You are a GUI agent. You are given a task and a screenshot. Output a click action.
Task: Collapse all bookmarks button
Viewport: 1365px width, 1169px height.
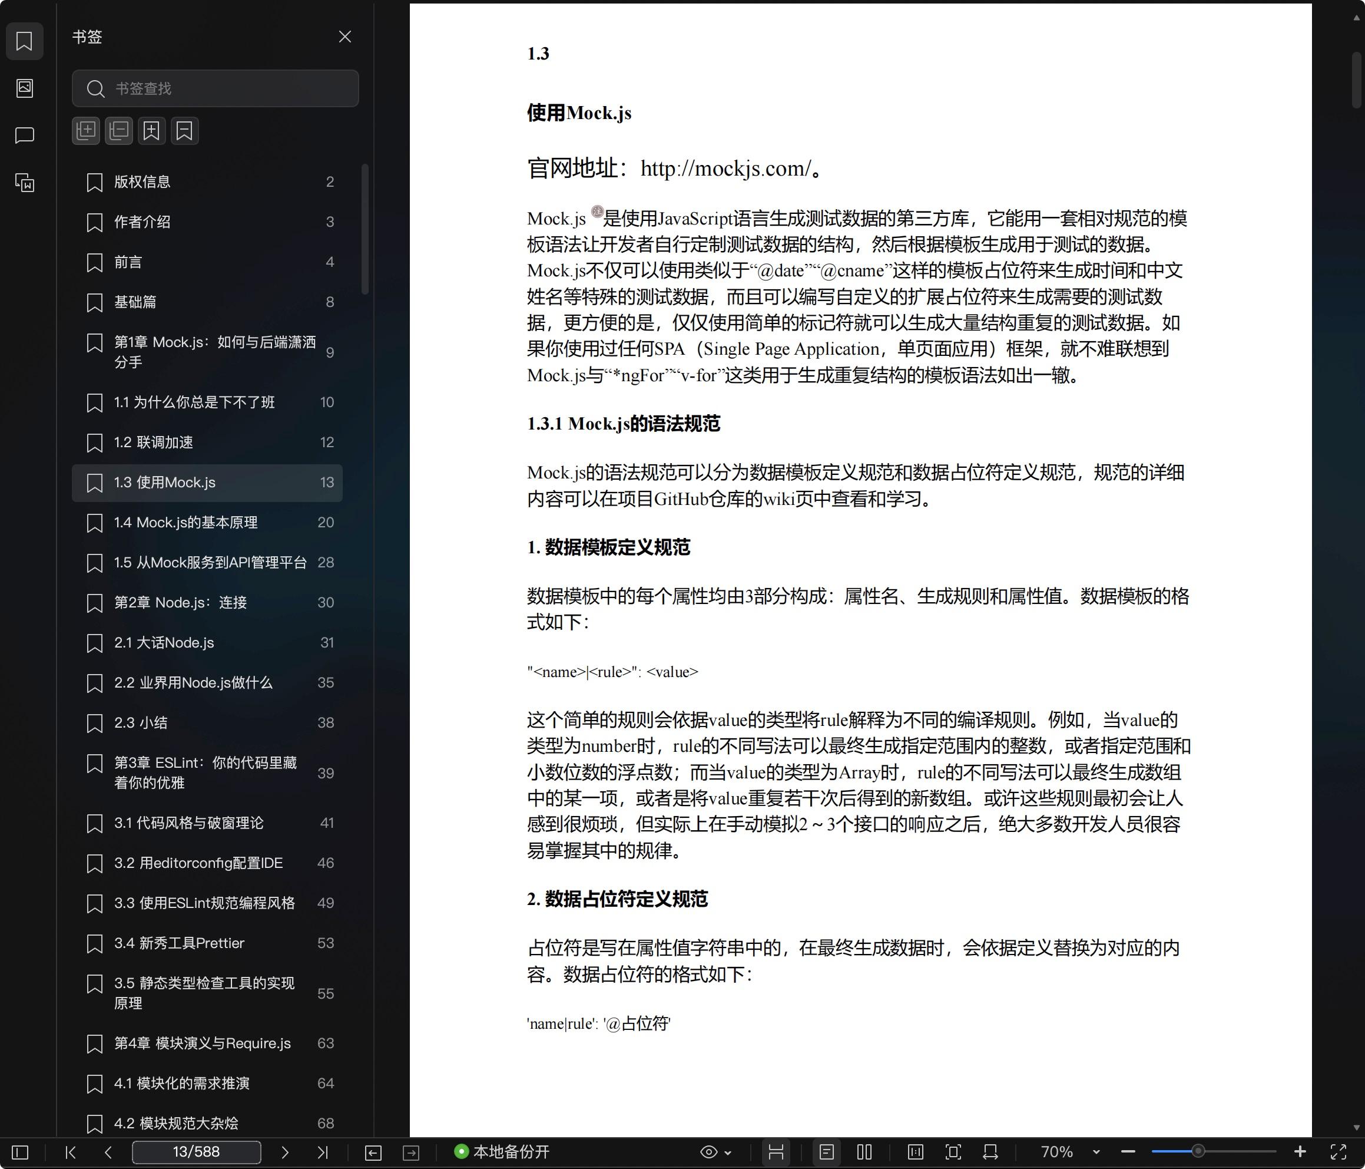coord(118,131)
